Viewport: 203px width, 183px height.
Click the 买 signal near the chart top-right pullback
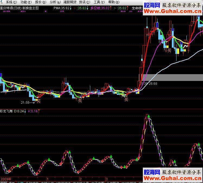(x=169, y=50)
